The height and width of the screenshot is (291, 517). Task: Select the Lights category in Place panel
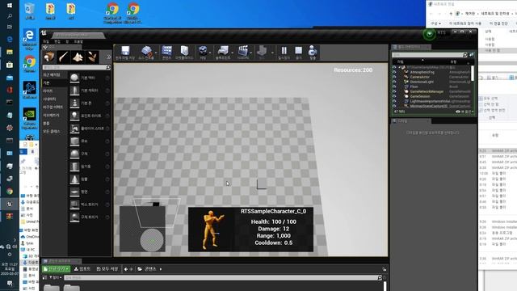tap(48, 91)
